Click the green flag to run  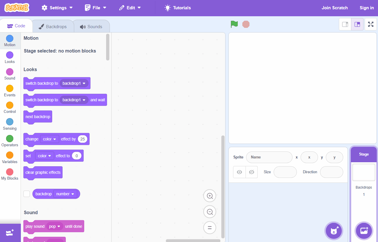(234, 24)
